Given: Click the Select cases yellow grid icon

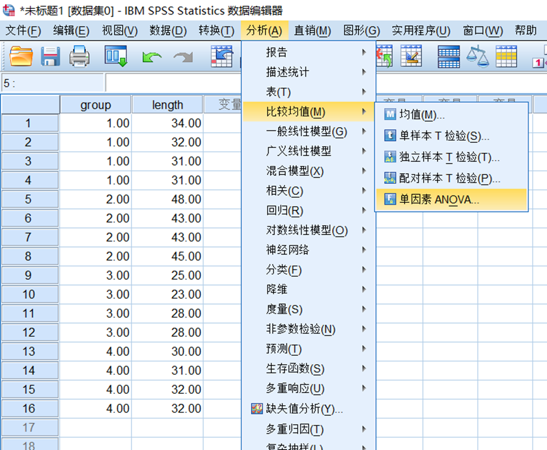Looking at the screenshot, I should [x=506, y=56].
